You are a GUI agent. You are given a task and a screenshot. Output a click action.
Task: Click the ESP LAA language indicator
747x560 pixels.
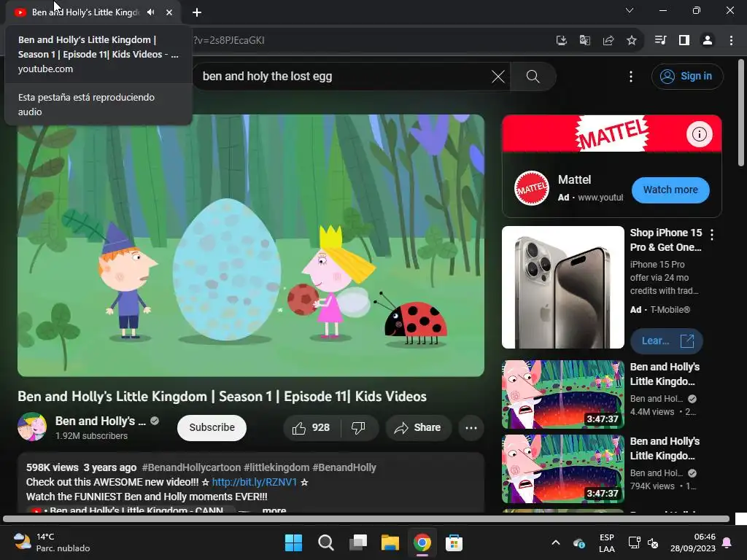click(606, 542)
